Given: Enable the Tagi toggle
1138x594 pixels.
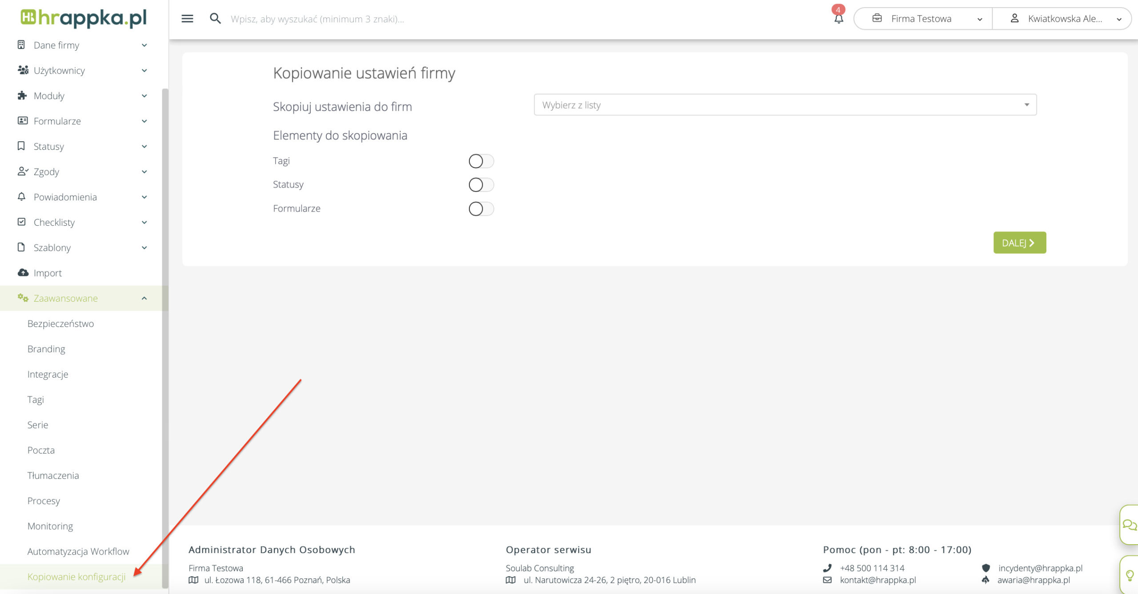Looking at the screenshot, I should pyautogui.click(x=481, y=161).
